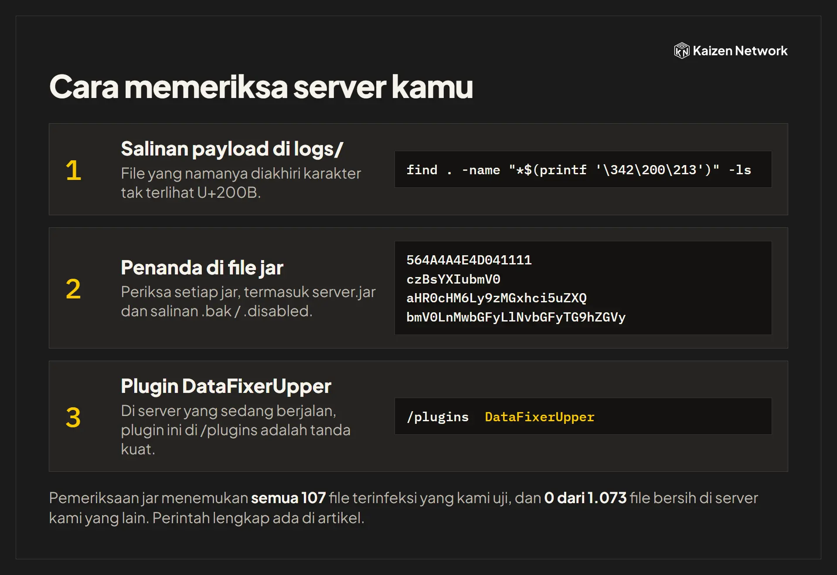Click the find -name printf command box
Screen dimensions: 837x575
coord(583,169)
